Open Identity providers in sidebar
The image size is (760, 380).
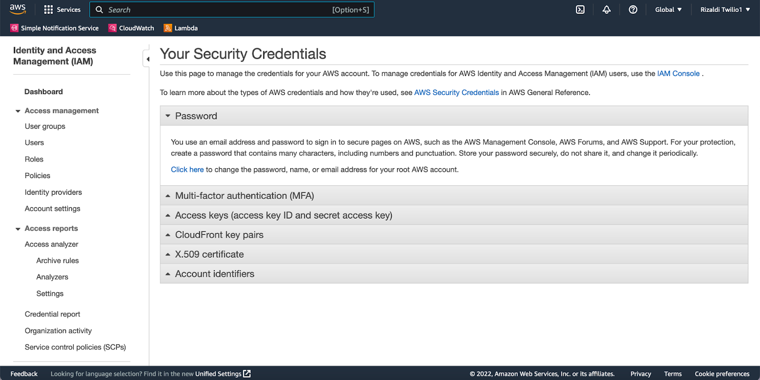(x=53, y=192)
